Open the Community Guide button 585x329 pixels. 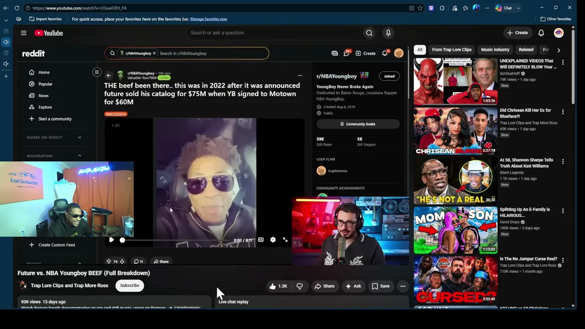358,124
